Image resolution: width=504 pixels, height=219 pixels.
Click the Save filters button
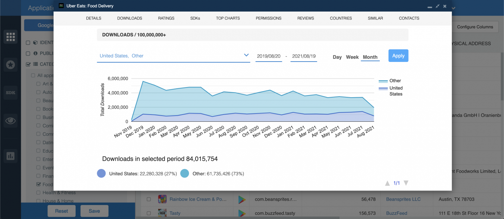(94, 211)
